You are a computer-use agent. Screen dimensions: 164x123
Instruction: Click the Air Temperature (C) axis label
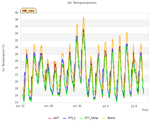[x=3, y=58]
